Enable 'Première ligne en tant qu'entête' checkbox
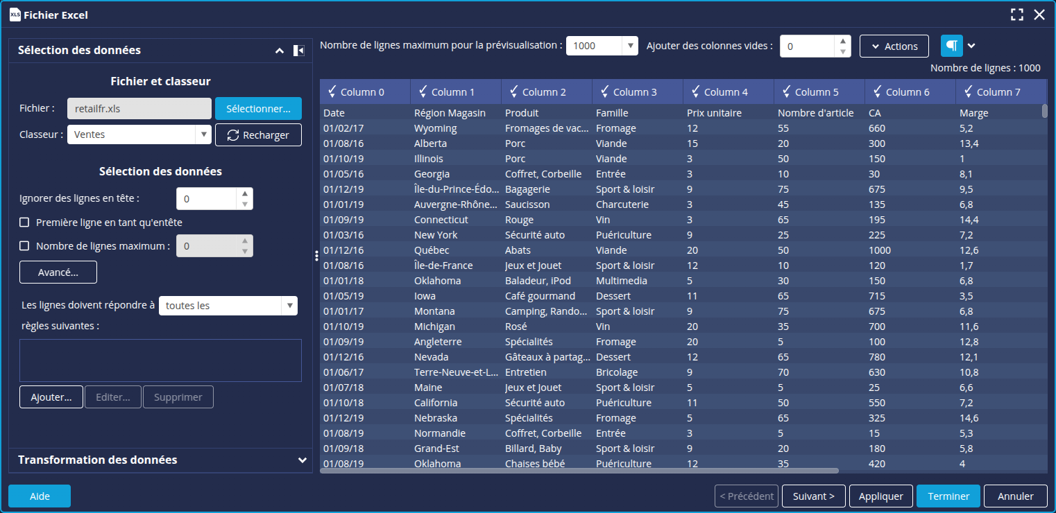1056x513 pixels. pyautogui.click(x=24, y=223)
